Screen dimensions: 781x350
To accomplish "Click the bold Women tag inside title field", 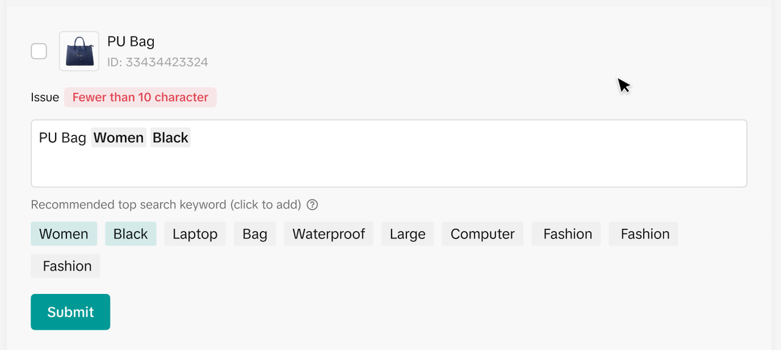I will coord(118,138).
